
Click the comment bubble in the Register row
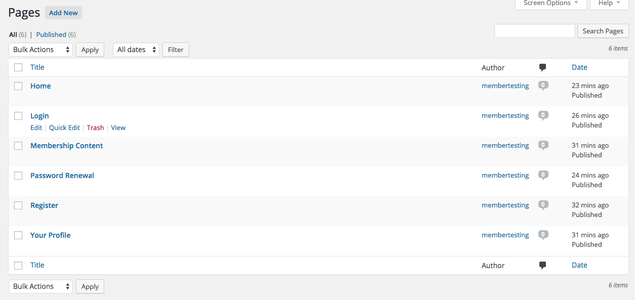543,205
